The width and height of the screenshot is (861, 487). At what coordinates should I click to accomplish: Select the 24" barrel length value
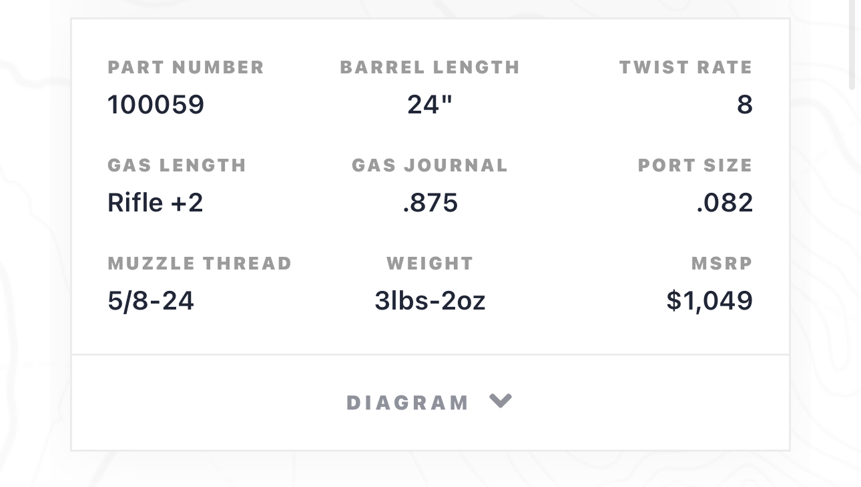click(x=430, y=105)
